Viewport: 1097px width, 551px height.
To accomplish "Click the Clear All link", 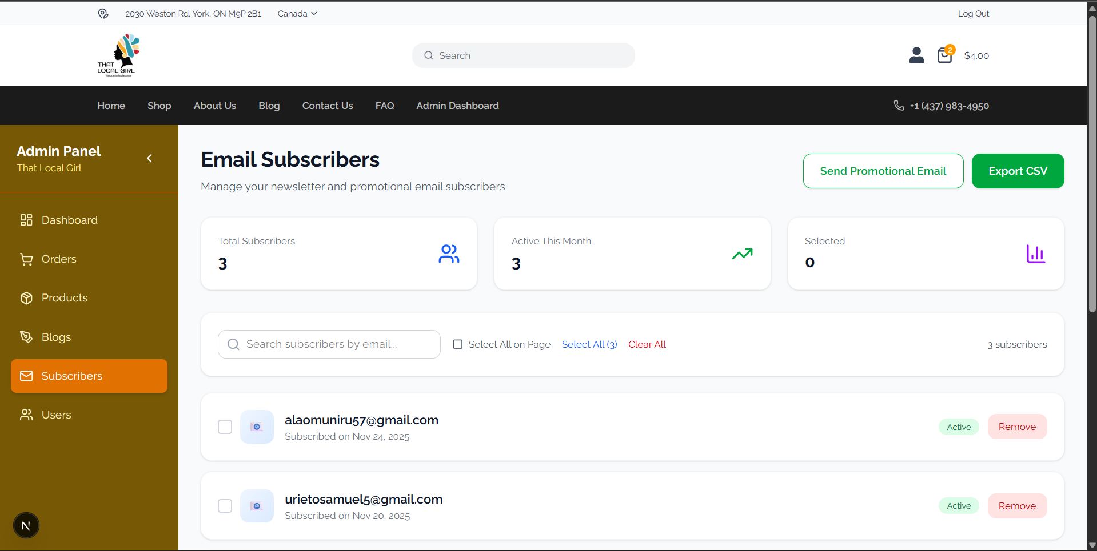I will coord(647,344).
